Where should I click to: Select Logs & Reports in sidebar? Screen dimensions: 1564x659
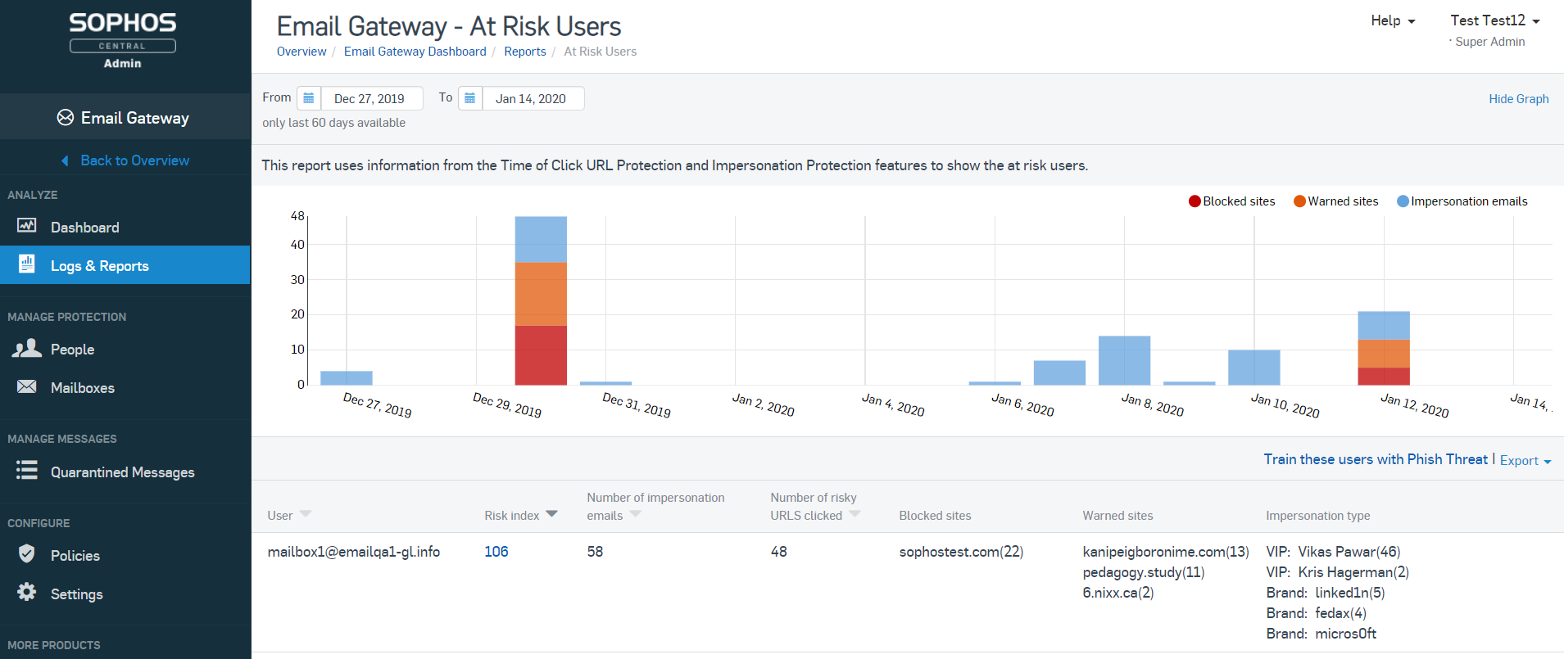tap(99, 266)
